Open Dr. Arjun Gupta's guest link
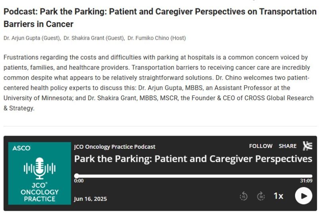 (32, 38)
